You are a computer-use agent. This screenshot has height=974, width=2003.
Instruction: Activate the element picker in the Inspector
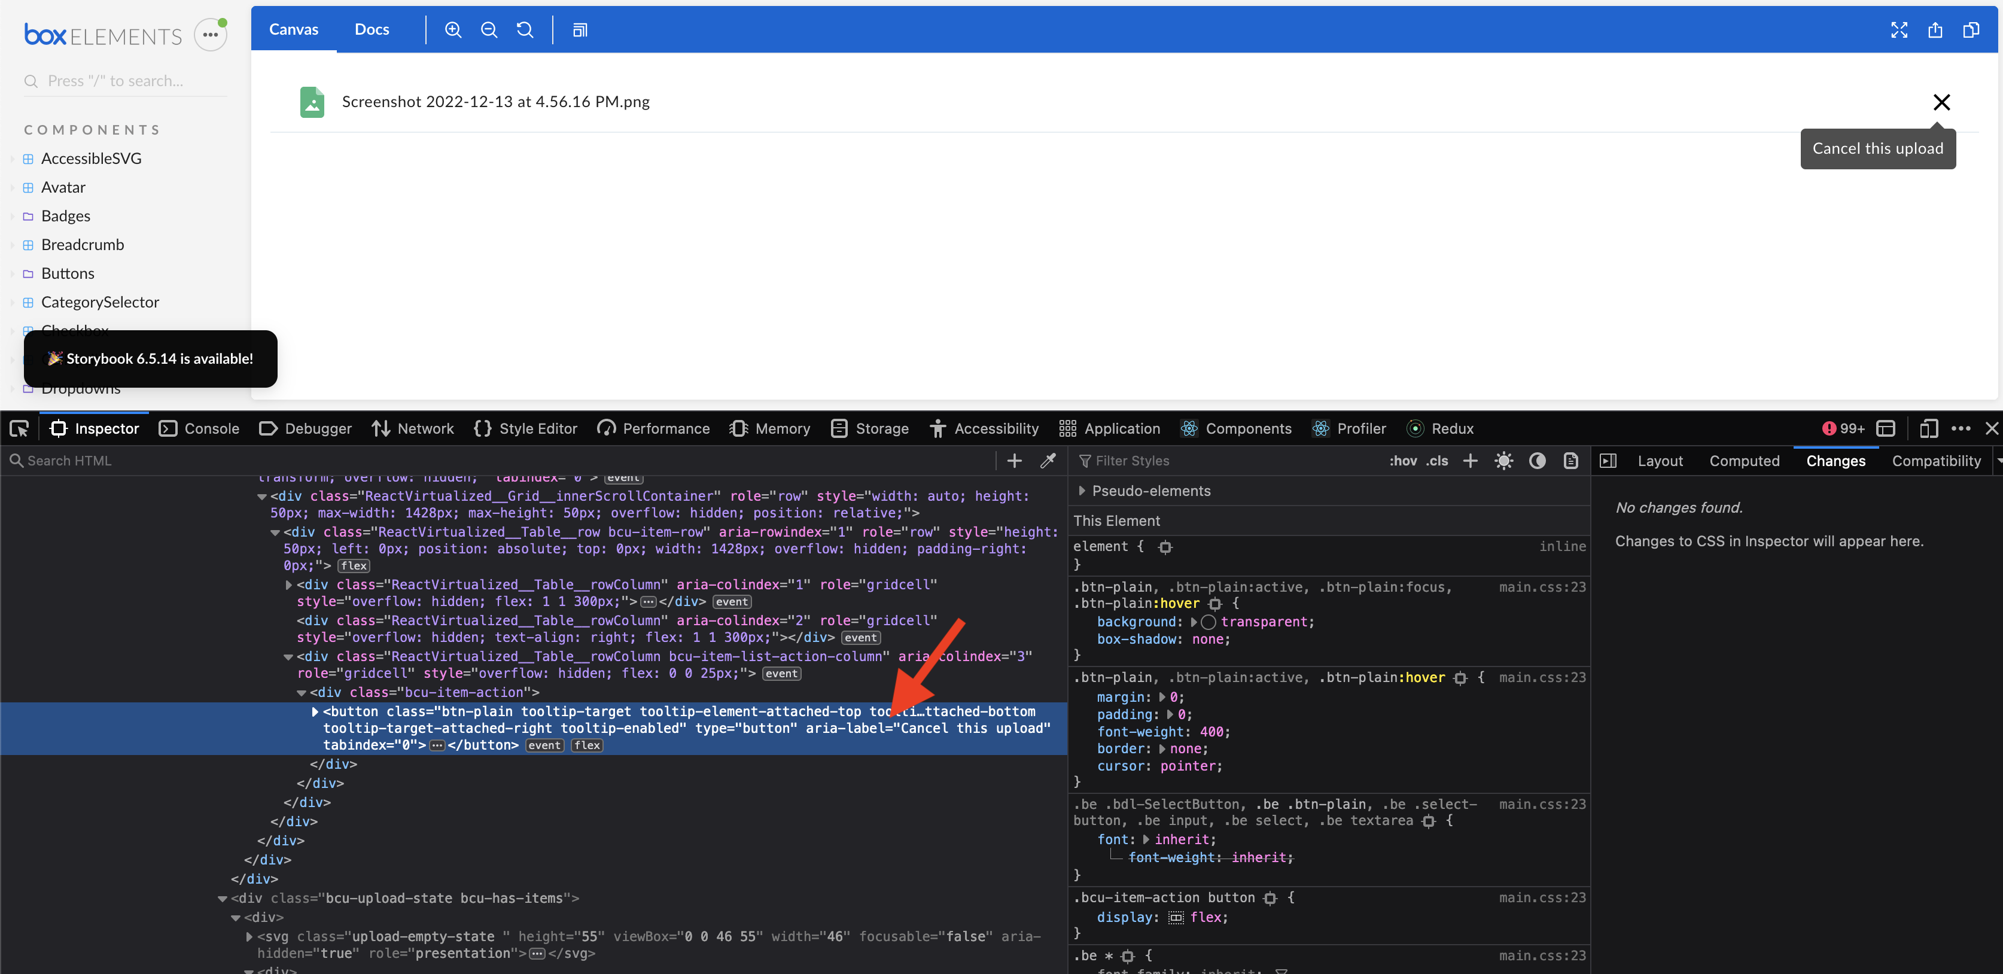pyautogui.click(x=19, y=428)
